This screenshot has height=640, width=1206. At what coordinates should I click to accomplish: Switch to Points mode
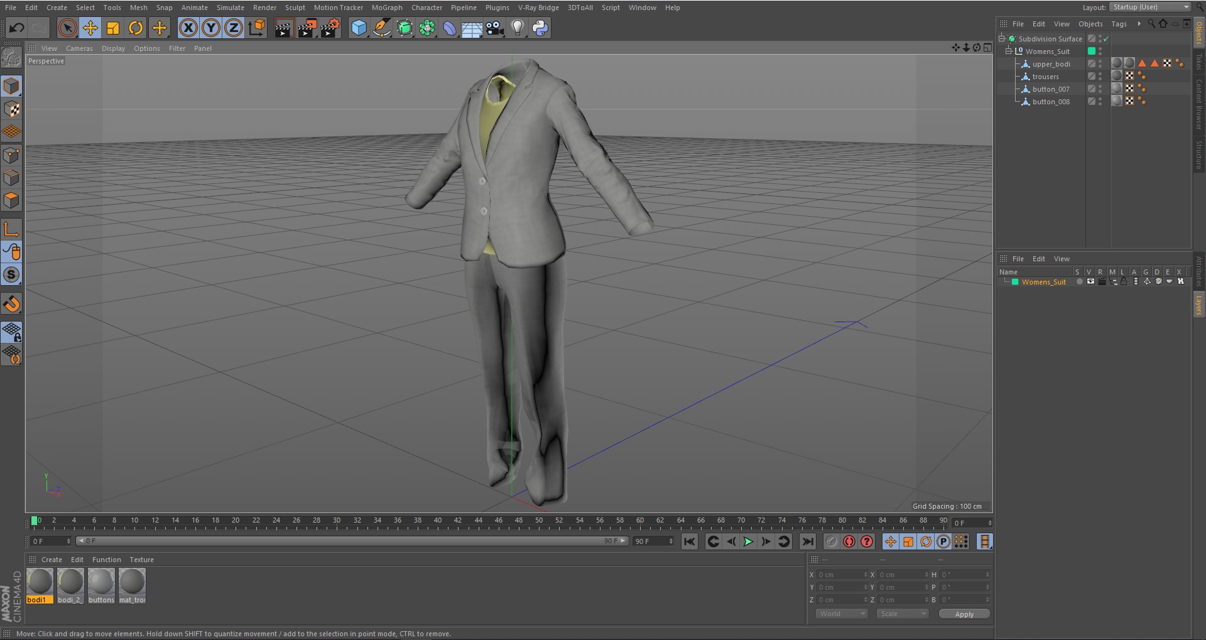click(11, 155)
